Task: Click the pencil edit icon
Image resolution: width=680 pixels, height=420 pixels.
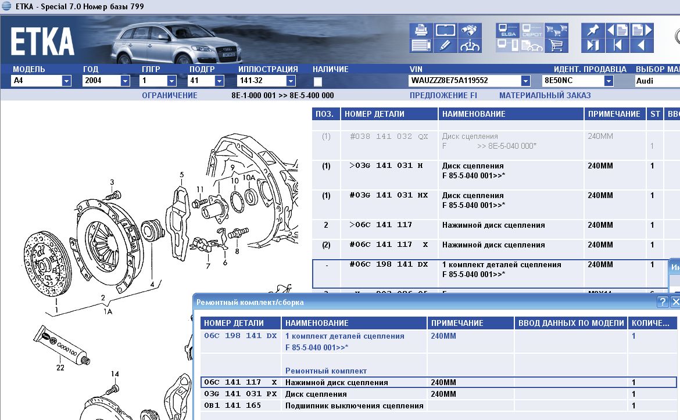Action: point(445,45)
